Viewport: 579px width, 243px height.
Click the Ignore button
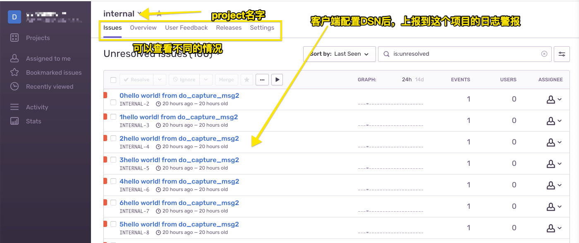tap(184, 80)
